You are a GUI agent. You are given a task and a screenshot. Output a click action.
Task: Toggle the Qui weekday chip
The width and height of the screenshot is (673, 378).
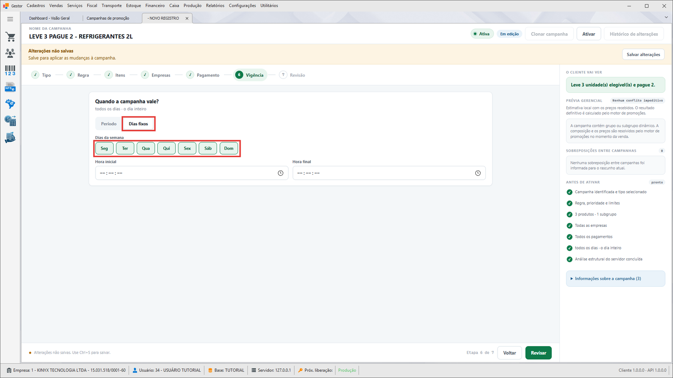tap(167, 148)
